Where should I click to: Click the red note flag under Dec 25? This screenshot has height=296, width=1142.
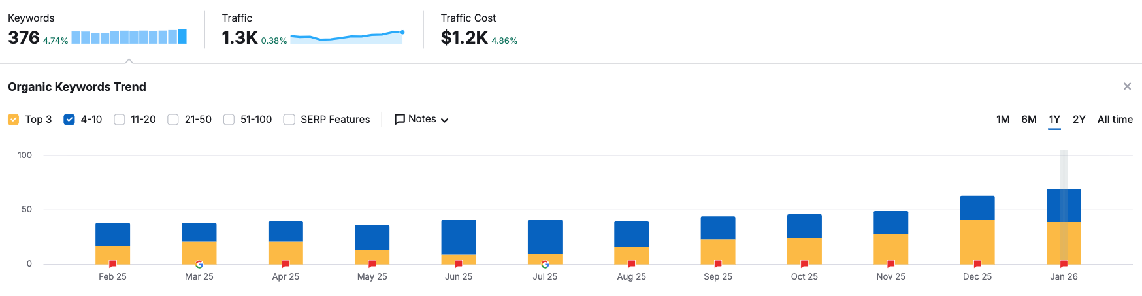click(977, 264)
